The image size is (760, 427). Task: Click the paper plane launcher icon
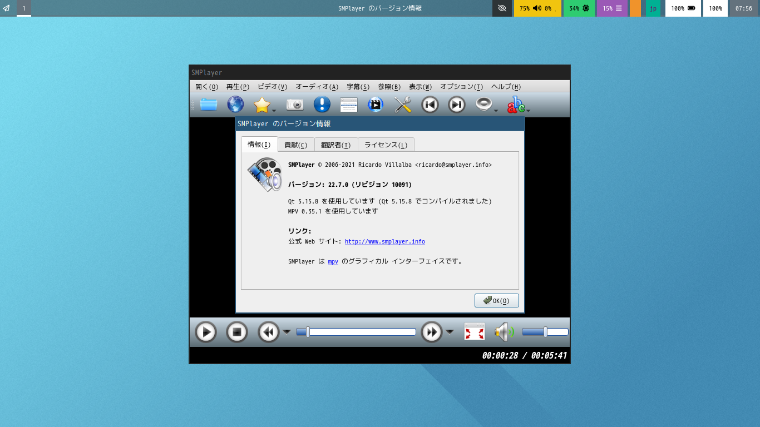(6, 8)
